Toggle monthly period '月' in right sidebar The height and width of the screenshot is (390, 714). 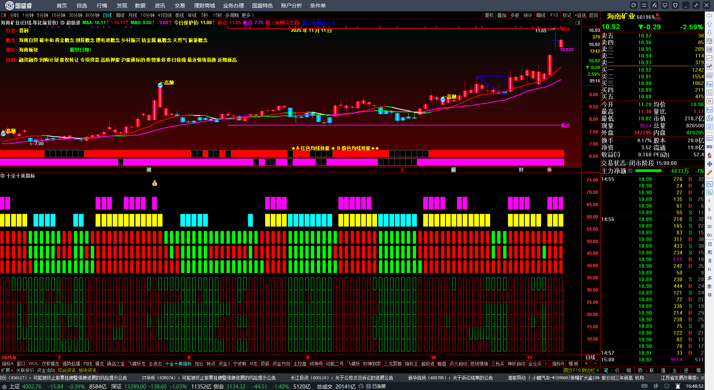coord(710,261)
